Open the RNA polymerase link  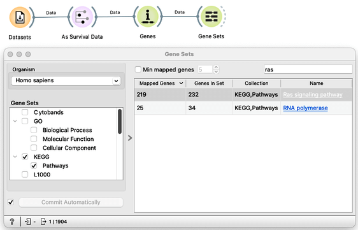pyautogui.click(x=306, y=108)
